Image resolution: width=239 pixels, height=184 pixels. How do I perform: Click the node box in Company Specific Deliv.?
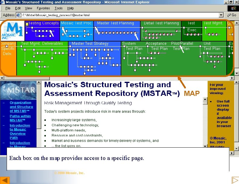[7, 46]
